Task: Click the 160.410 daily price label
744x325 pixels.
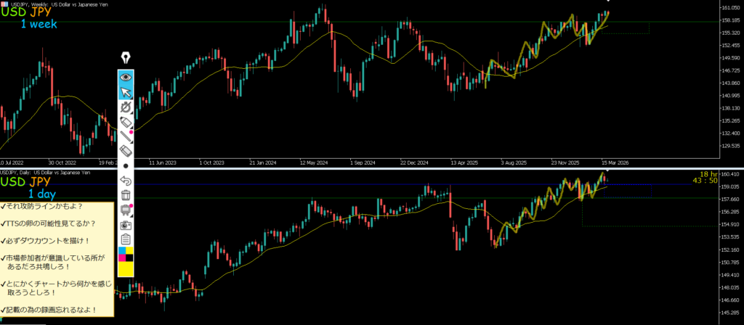Action: (x=731, y=175)
